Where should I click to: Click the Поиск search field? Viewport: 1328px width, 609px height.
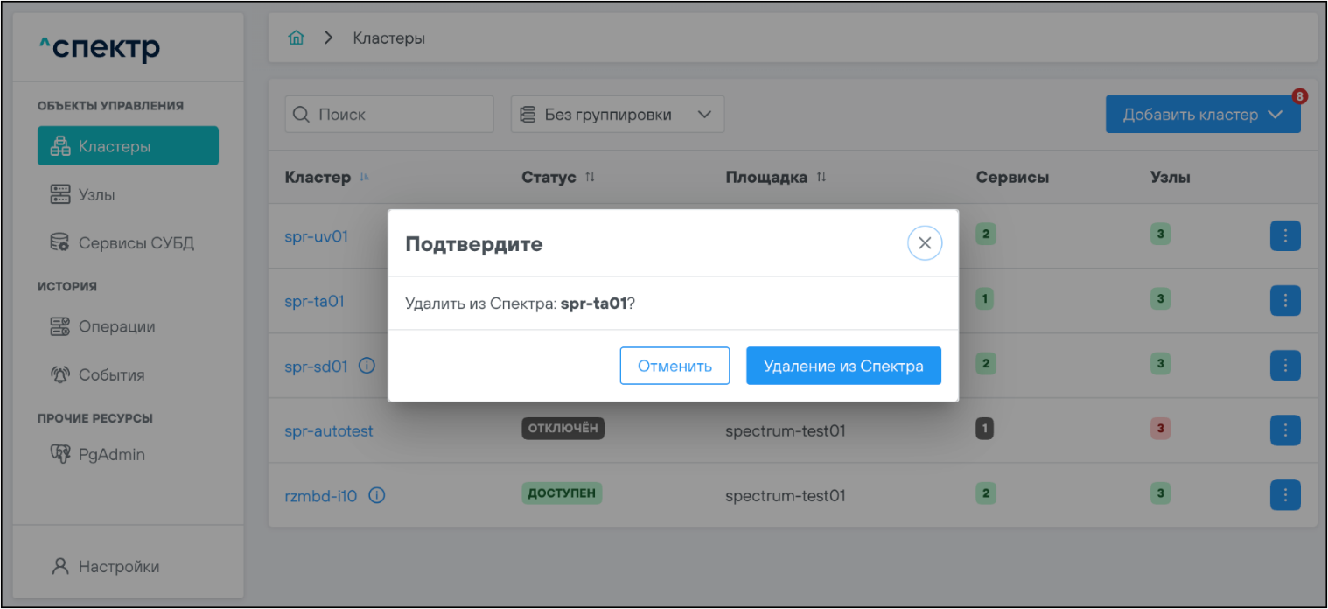(x=389, y=115)
